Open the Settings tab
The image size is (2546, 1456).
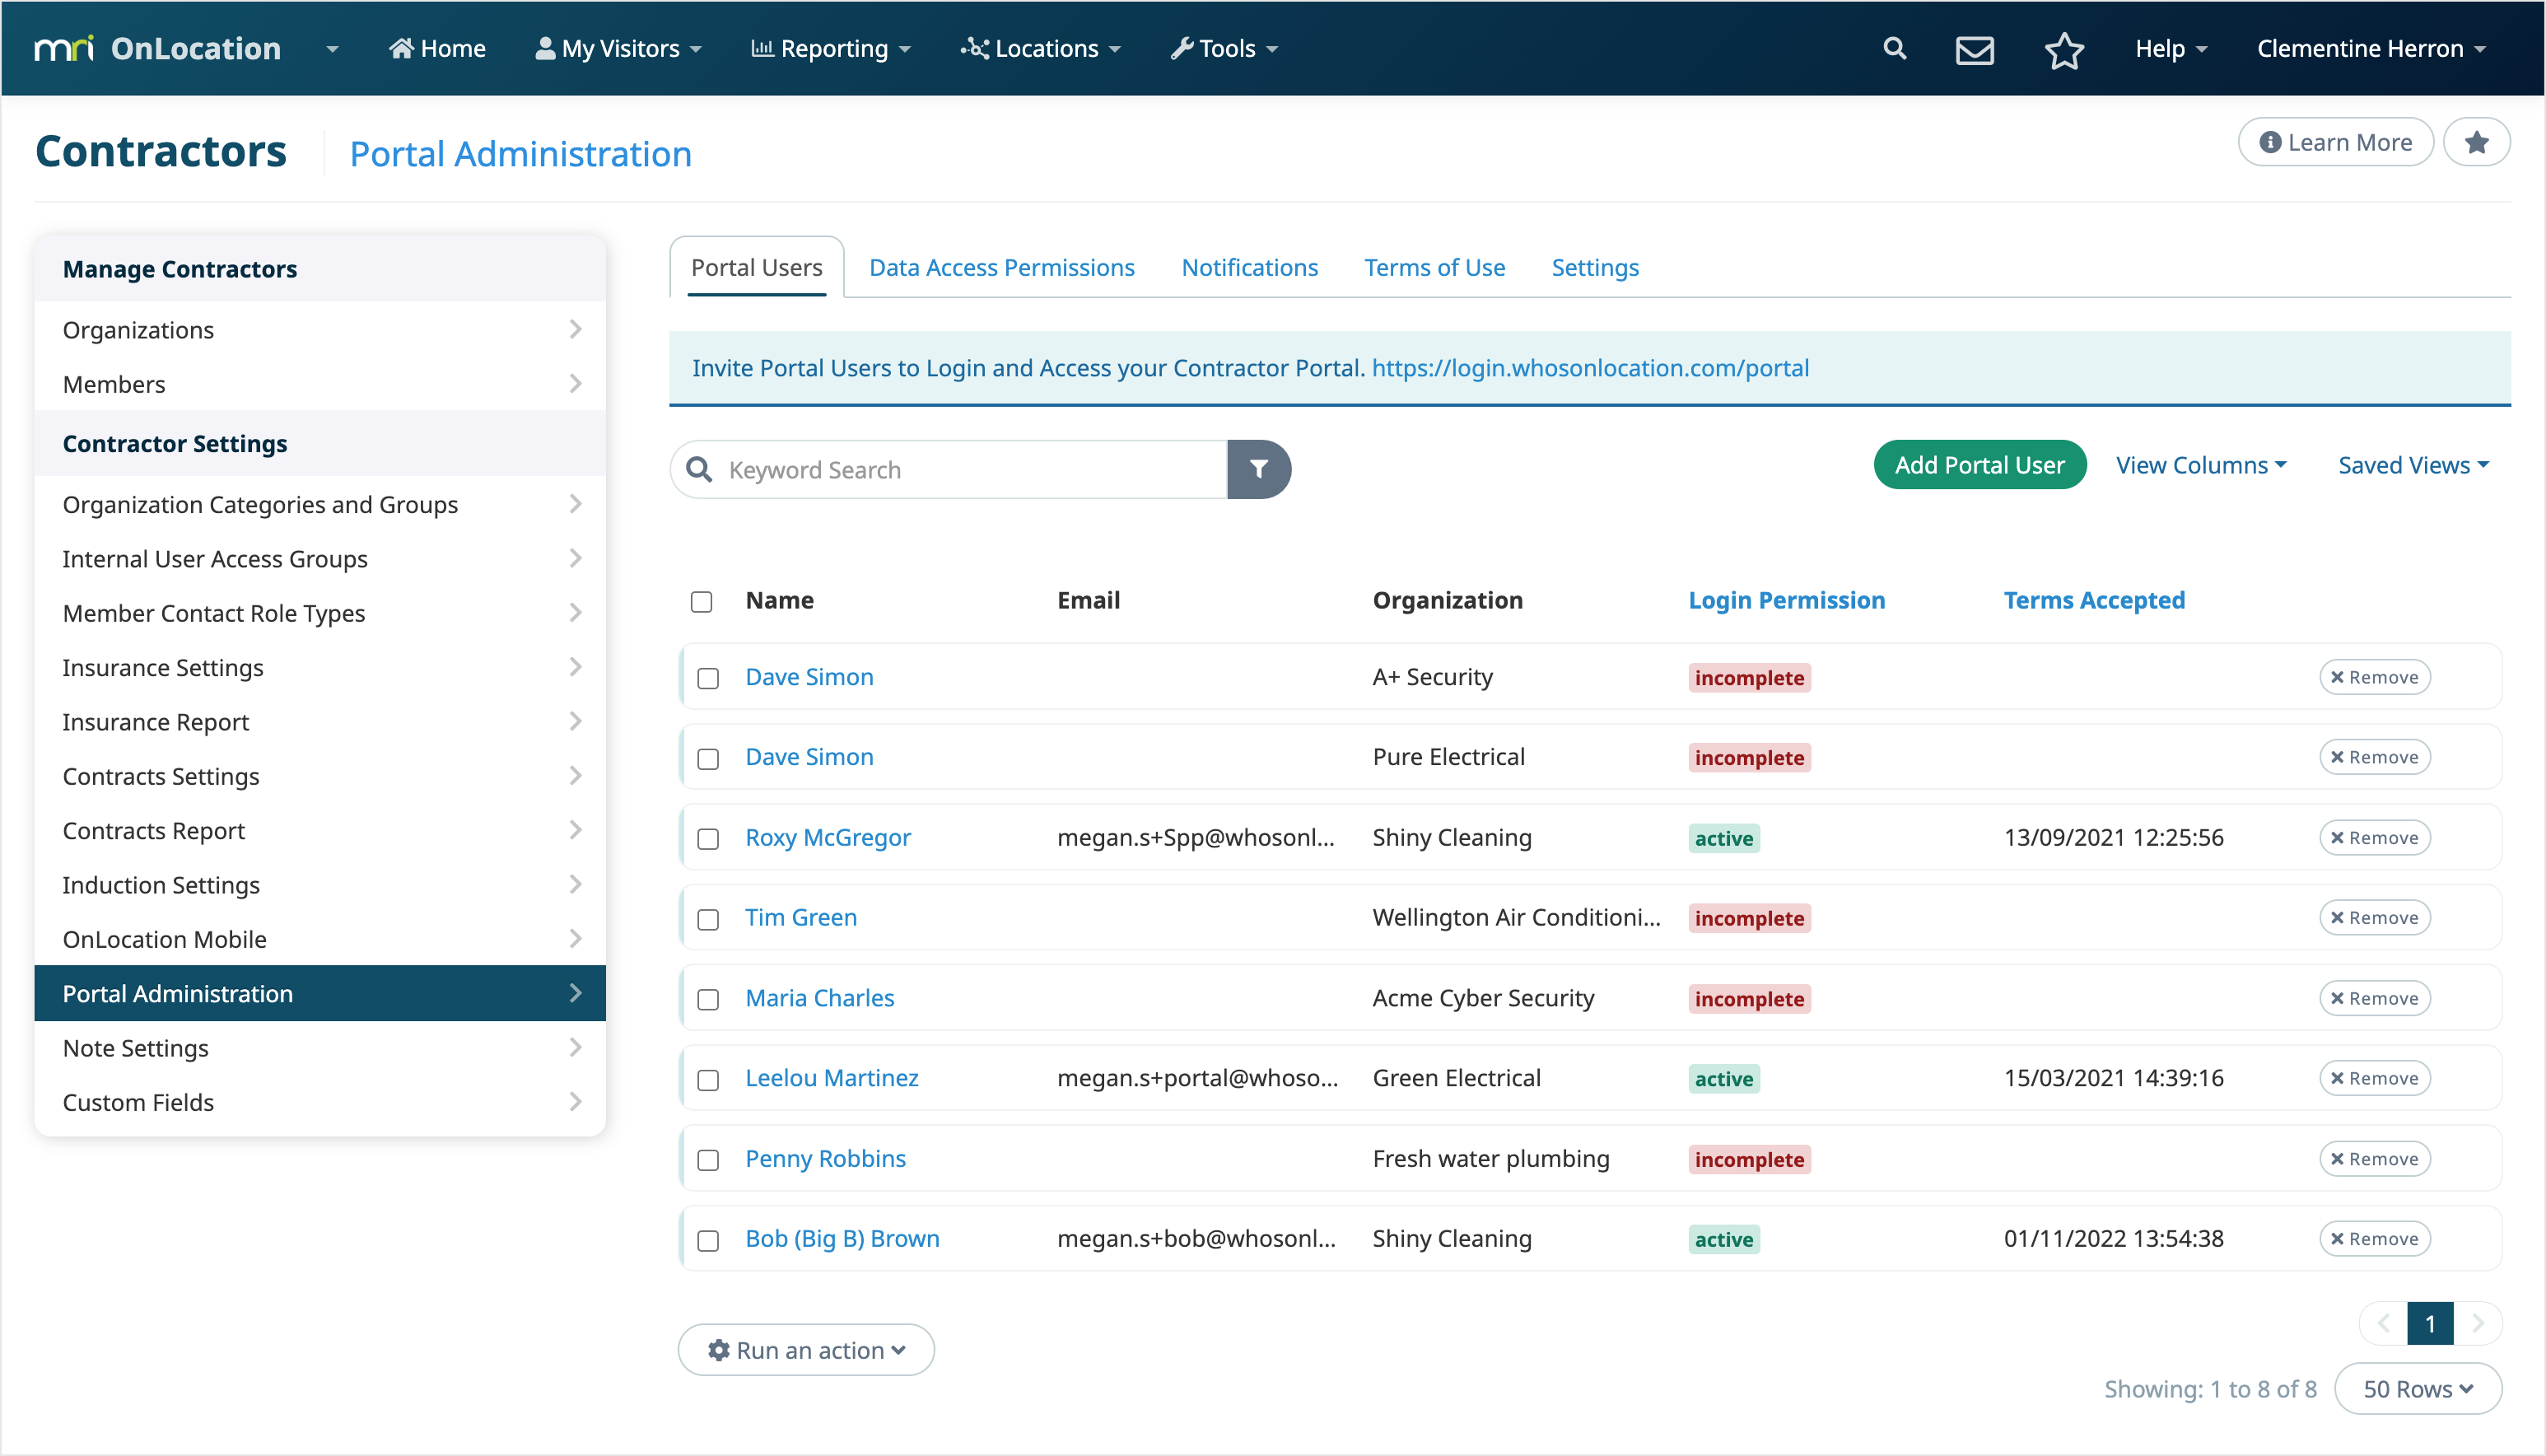[1594, 267]
